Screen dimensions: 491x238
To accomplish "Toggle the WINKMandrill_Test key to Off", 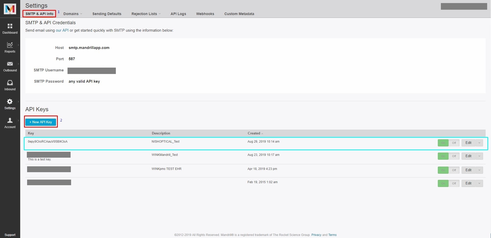I will [454, 156].
